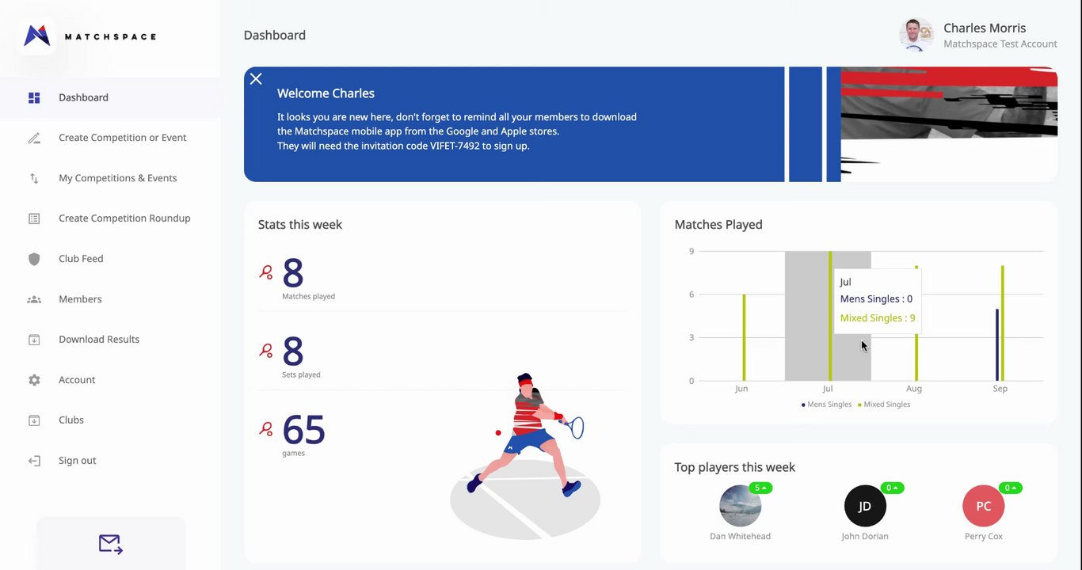Screen dimensions: 1082x570
Task: Select Dan Whitehead's player photo
Action: [740, 506]
